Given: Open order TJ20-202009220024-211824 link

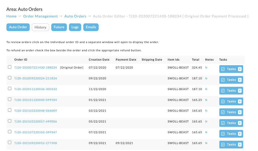Looking at the screenshot, I should tap(36, 78).
